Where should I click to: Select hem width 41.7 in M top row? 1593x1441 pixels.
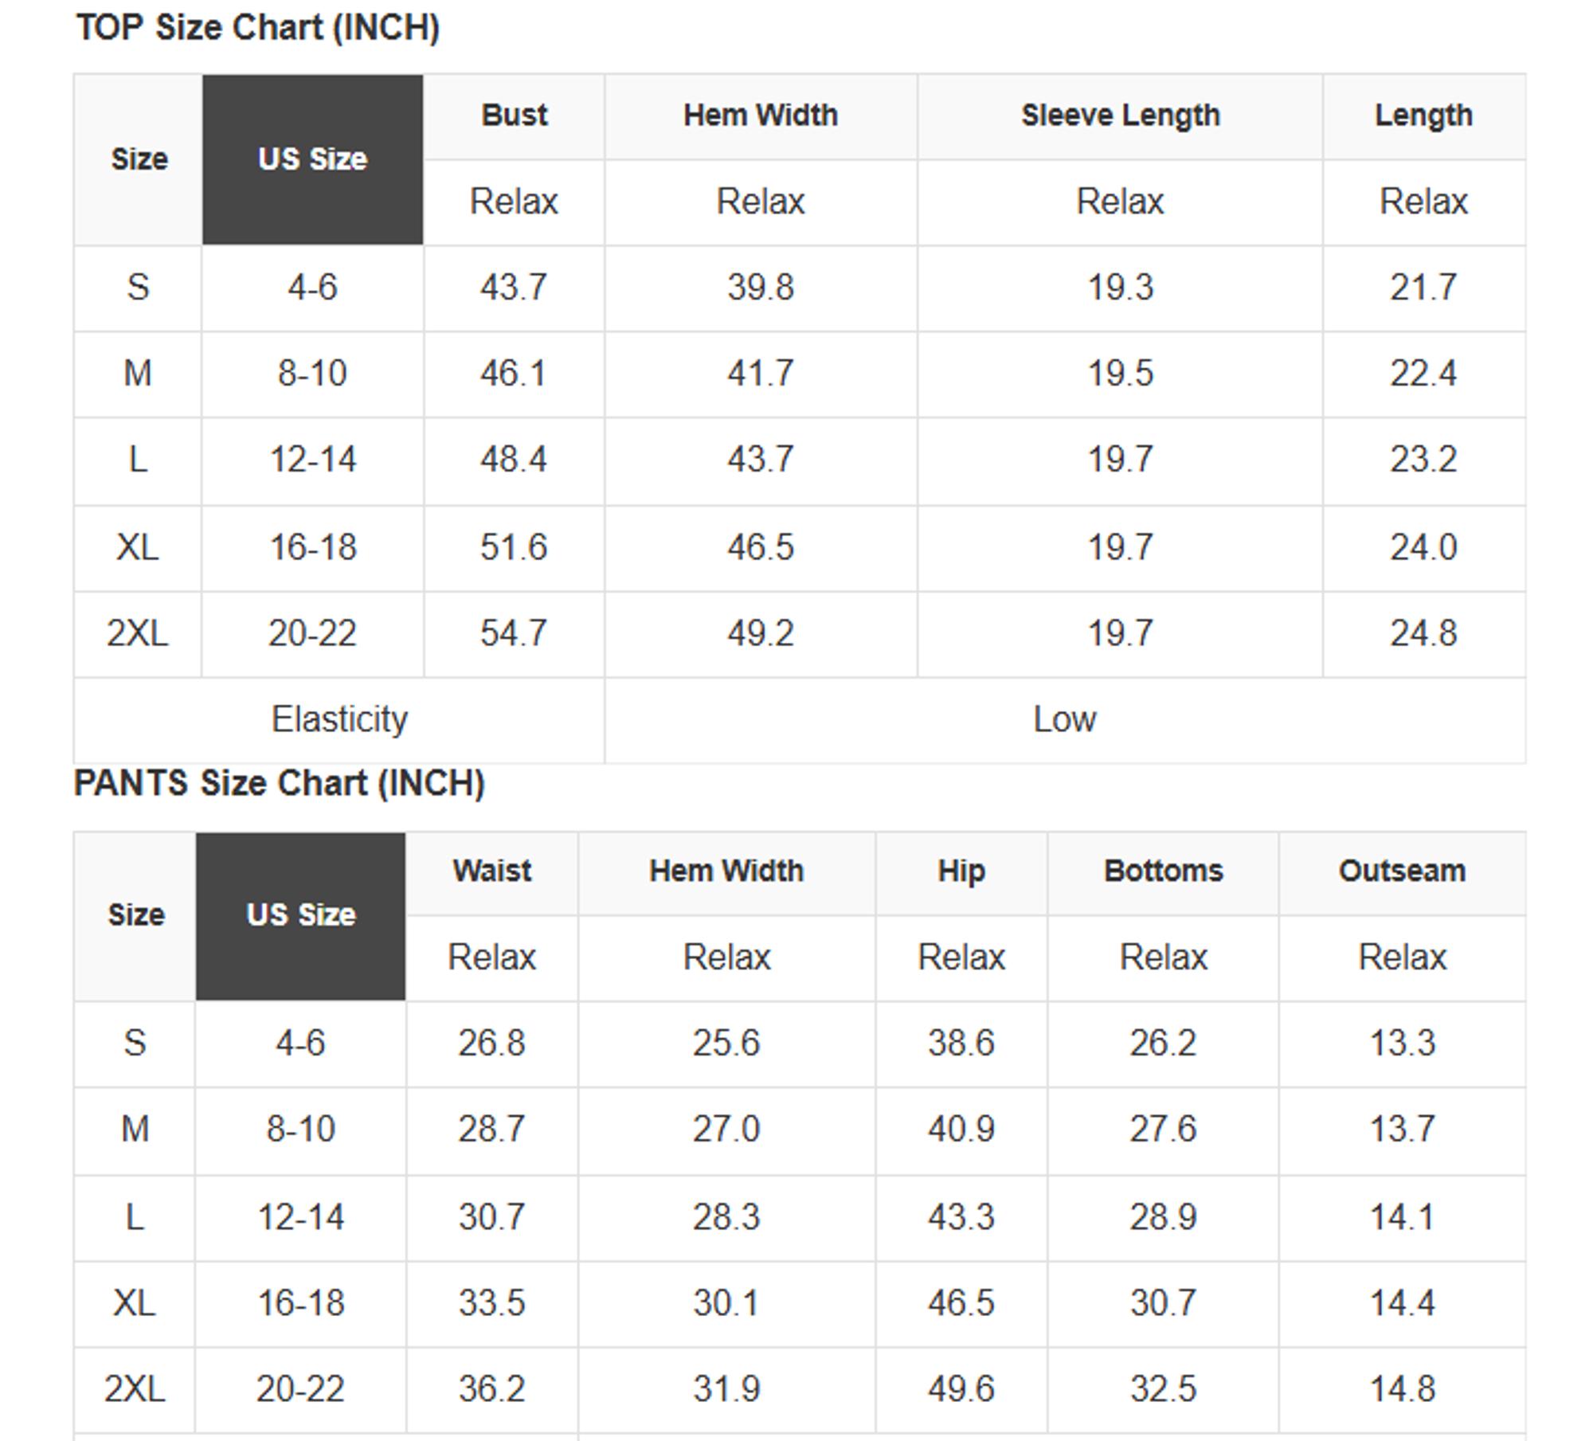click(x=760, y=373)
